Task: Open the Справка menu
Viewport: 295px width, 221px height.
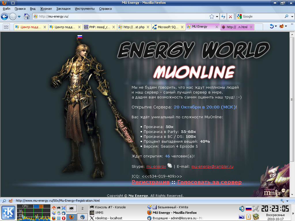Action: [x=105, y=9]
